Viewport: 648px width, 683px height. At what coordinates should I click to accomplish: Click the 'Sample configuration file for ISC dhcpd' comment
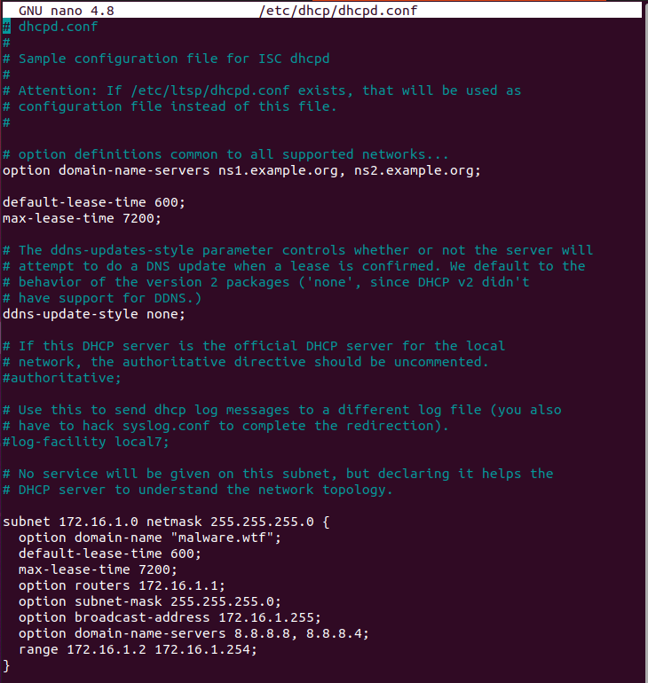tap(174, 59)
